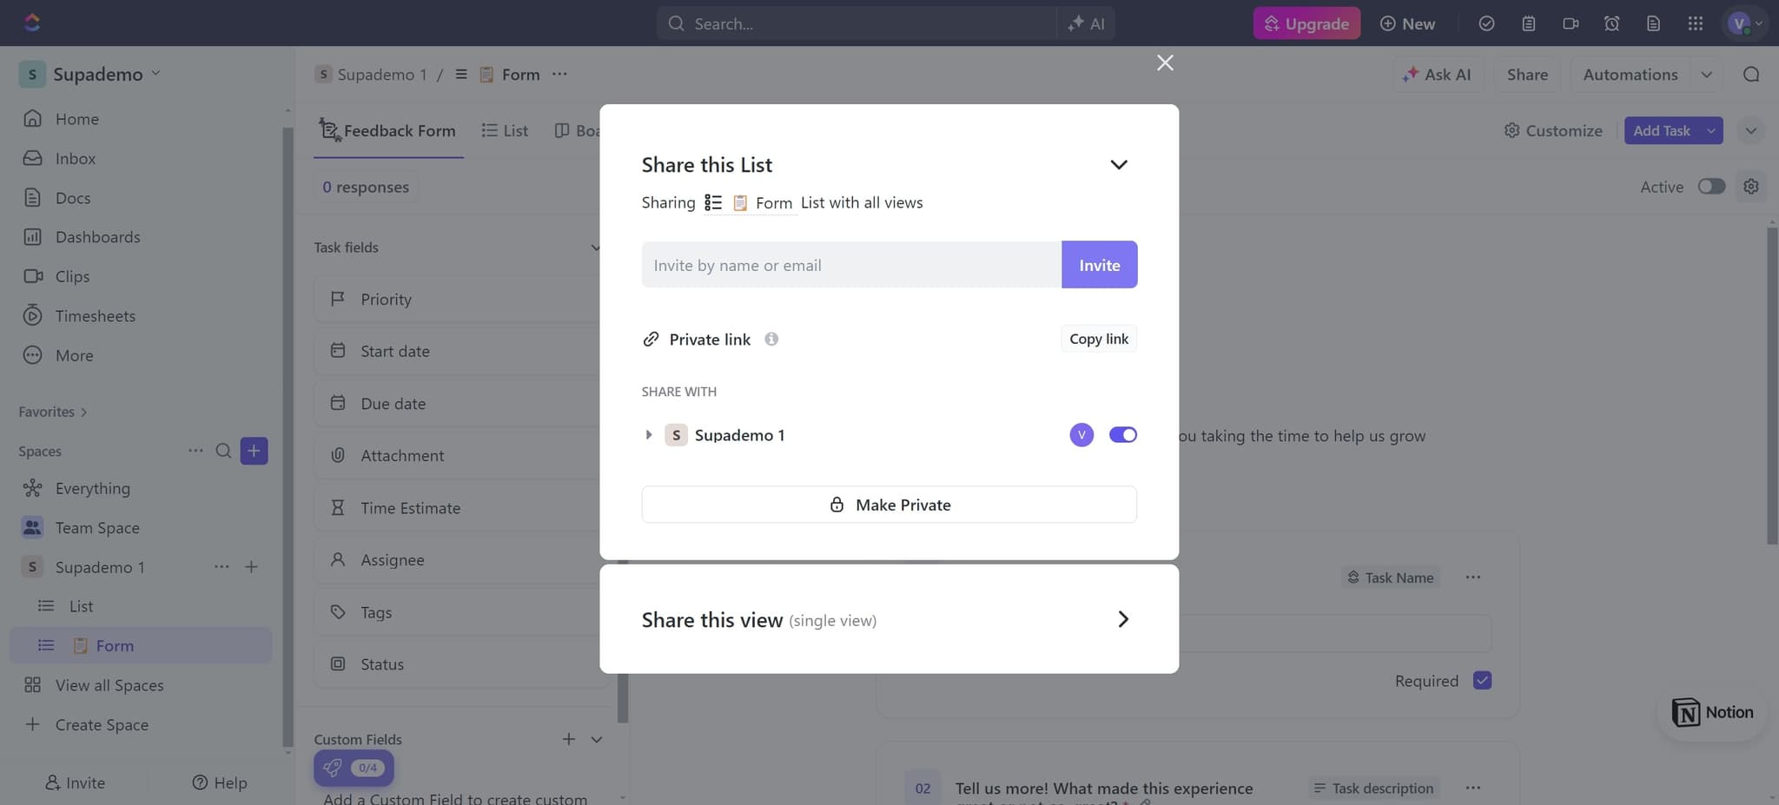Collapse the Share this List panel

point(1119,164)
